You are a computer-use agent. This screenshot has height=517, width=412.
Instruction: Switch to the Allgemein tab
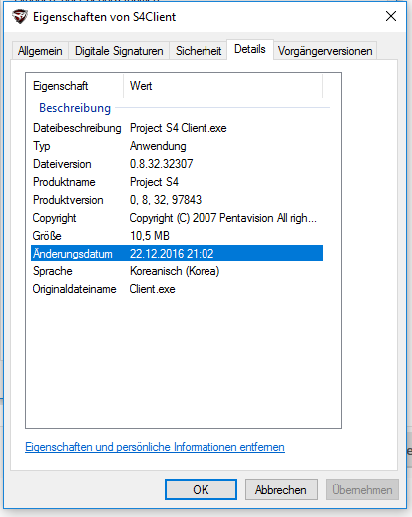(x=40, y=51)
